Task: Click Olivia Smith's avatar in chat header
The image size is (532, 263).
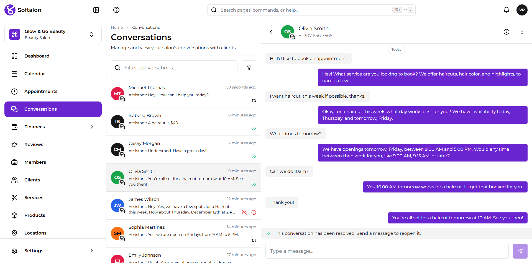Action: click(x=288, y=32)
